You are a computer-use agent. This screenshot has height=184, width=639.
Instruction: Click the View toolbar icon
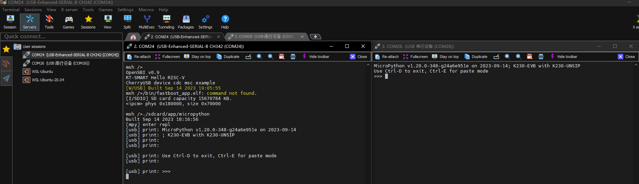pyautogui.click(x=108, y=22)
